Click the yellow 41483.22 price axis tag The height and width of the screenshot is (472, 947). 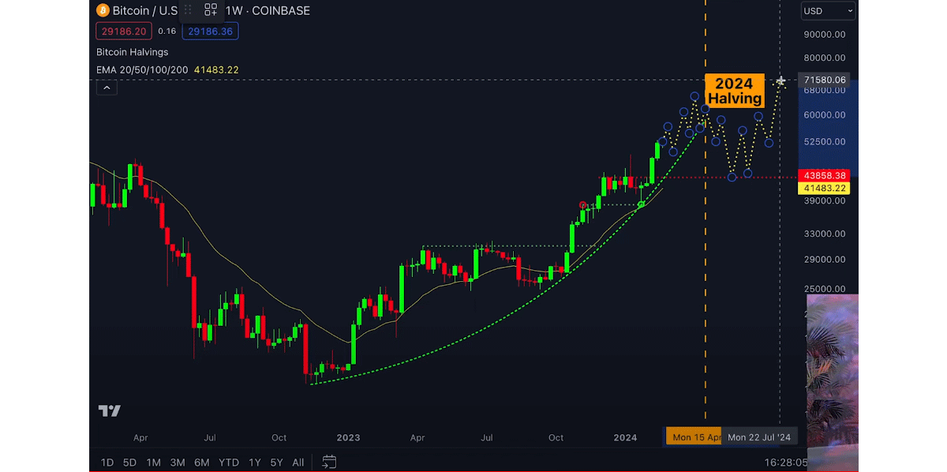point(825,188)
